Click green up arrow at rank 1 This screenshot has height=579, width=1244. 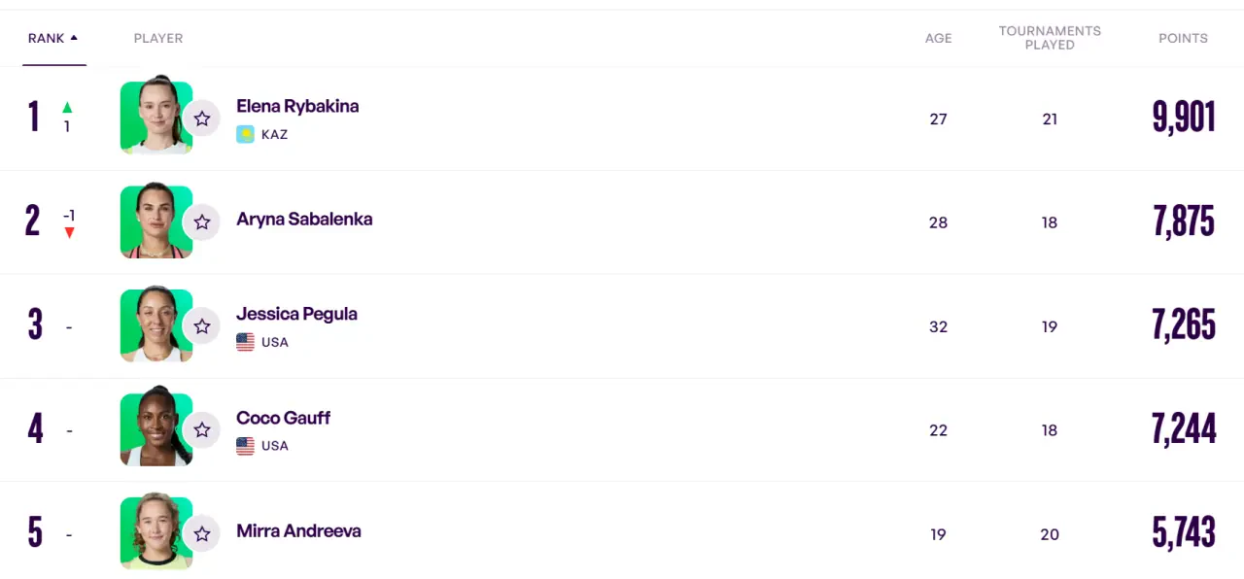tap(67, 108)
